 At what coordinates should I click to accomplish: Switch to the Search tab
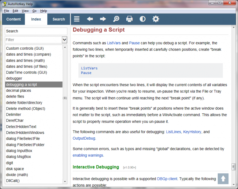59,19
